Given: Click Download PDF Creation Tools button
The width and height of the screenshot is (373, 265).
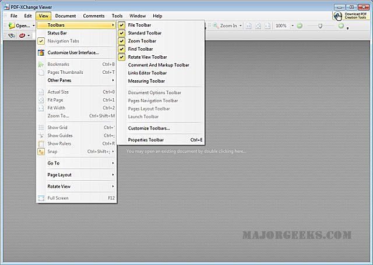Looking at the screenshot, I should coord(351,16).
